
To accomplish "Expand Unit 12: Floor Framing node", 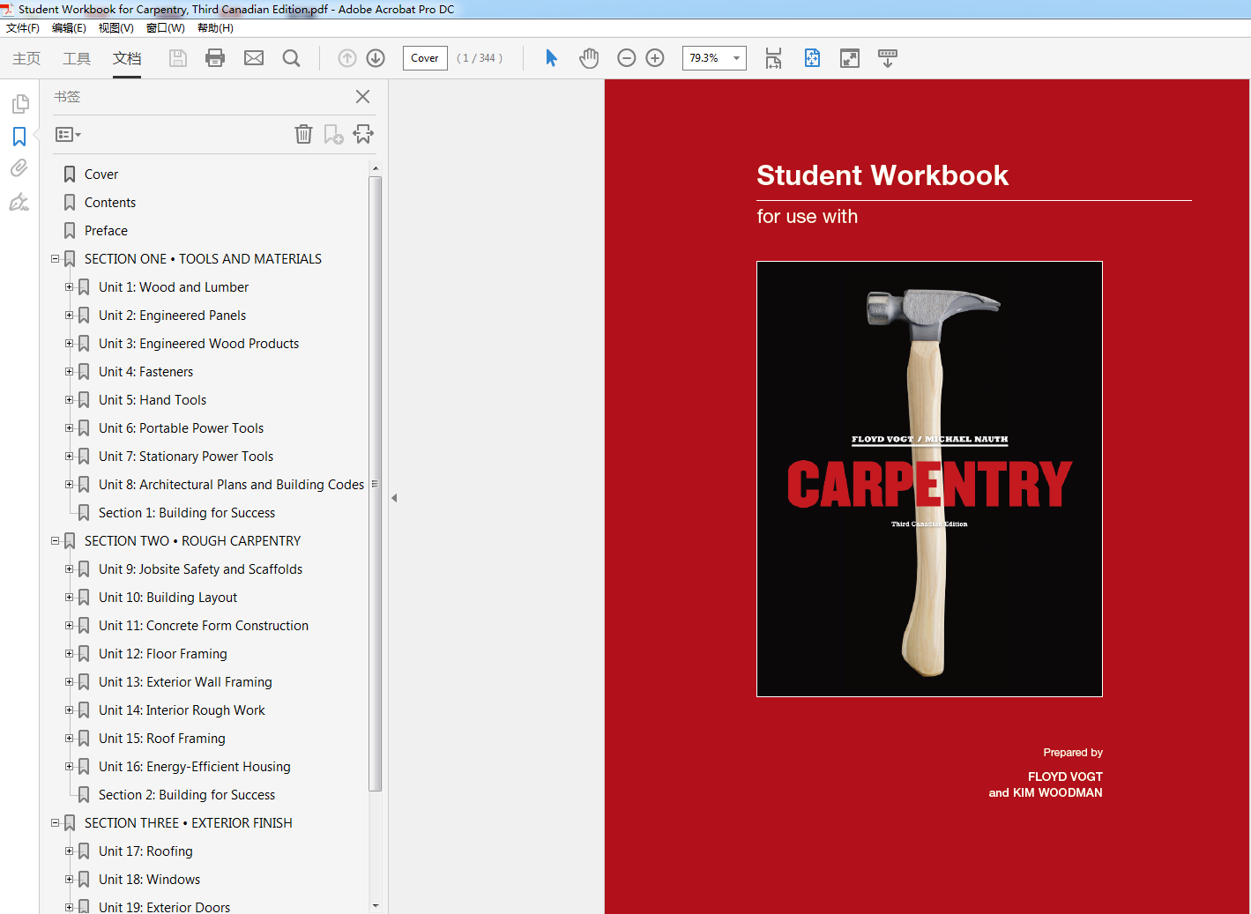I will (70, 654).
